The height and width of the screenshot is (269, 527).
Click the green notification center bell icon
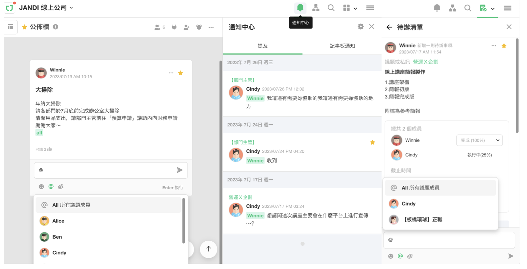click(300, 8)
